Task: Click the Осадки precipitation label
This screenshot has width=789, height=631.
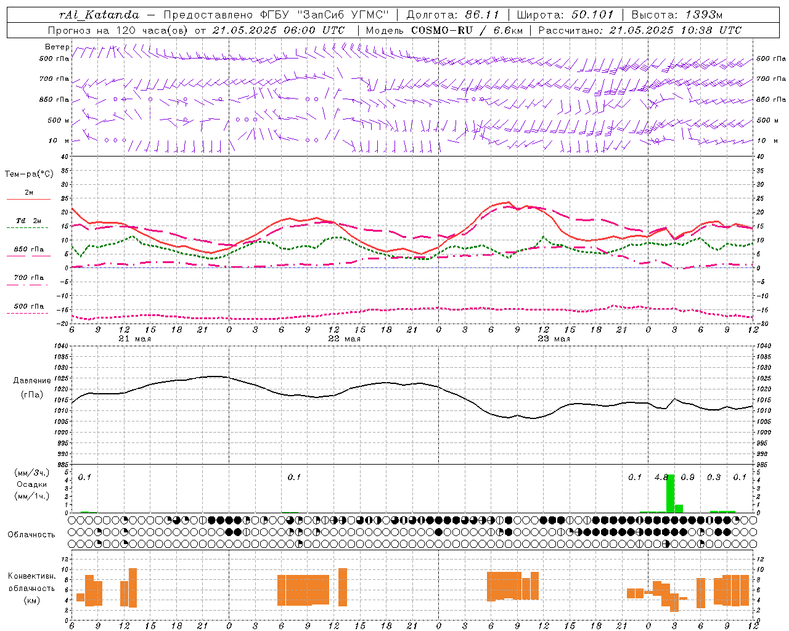Action: (31, 484)
